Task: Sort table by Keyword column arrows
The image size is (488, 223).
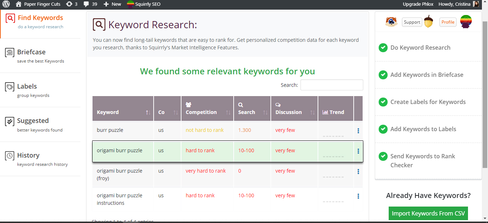Action: (148, 112)
